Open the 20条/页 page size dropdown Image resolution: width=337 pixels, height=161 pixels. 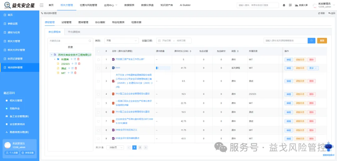tap(115, 148)
